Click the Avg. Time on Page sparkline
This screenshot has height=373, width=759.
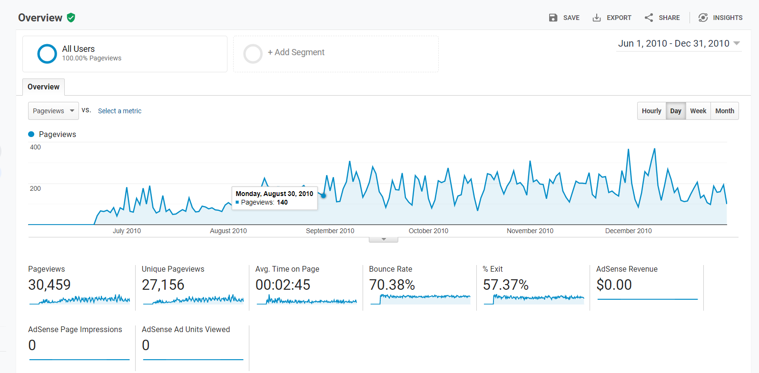[x=307, y=299]
